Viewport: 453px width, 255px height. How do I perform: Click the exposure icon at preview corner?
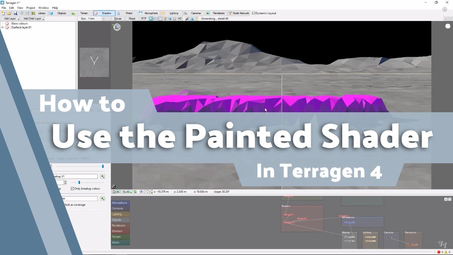[114, 186]
